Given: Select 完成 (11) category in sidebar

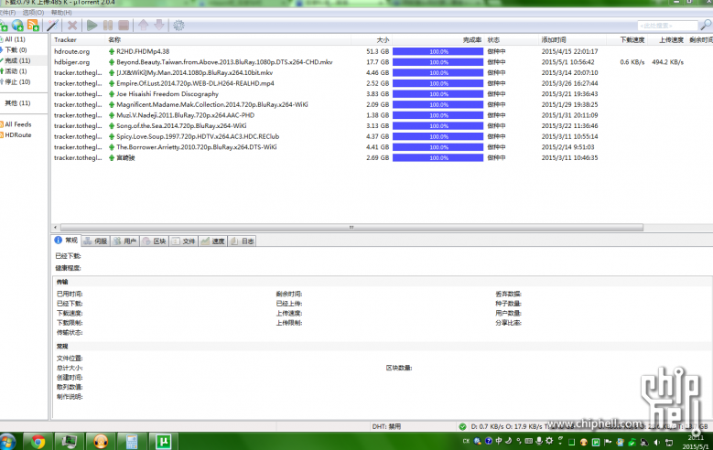Looking at the screenshot, I should click(x=17, y=60).
